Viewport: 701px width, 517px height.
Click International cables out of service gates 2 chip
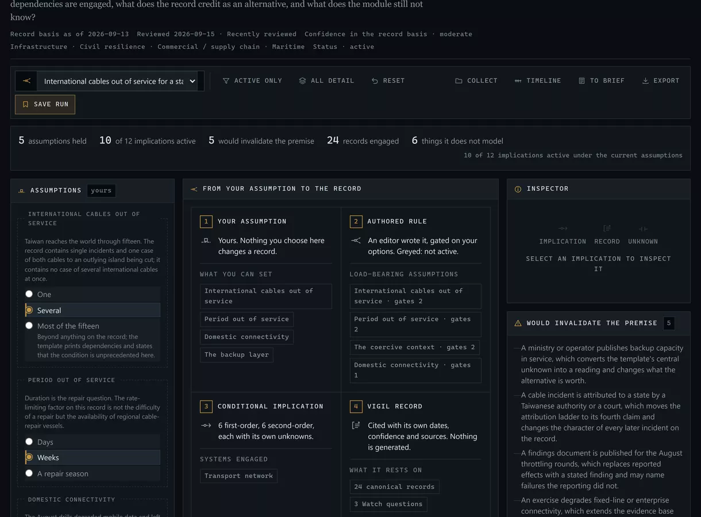click(x=415, y=296)
